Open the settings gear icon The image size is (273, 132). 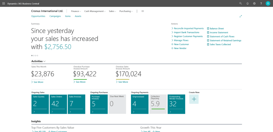tap(254, 4)
